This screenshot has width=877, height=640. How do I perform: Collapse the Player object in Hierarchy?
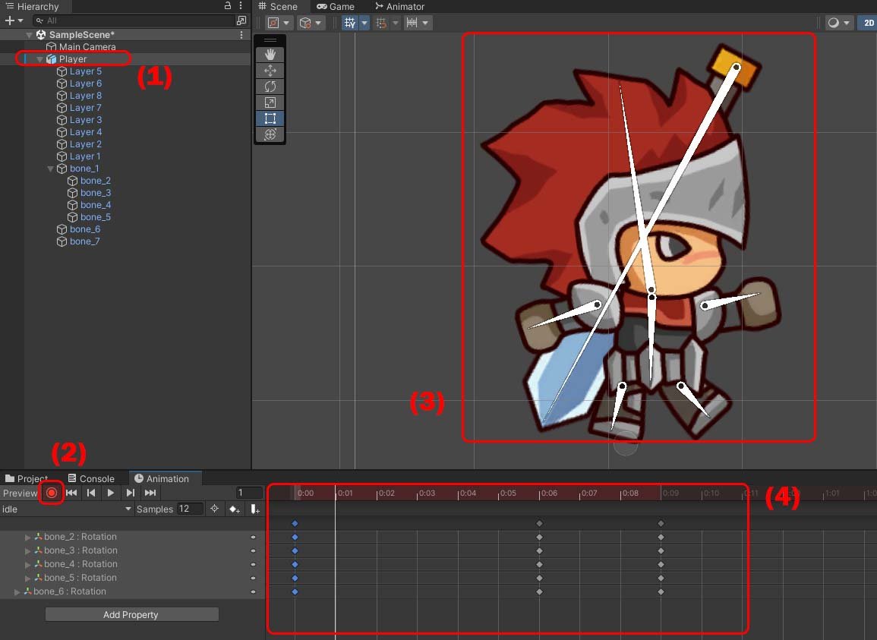39,59
